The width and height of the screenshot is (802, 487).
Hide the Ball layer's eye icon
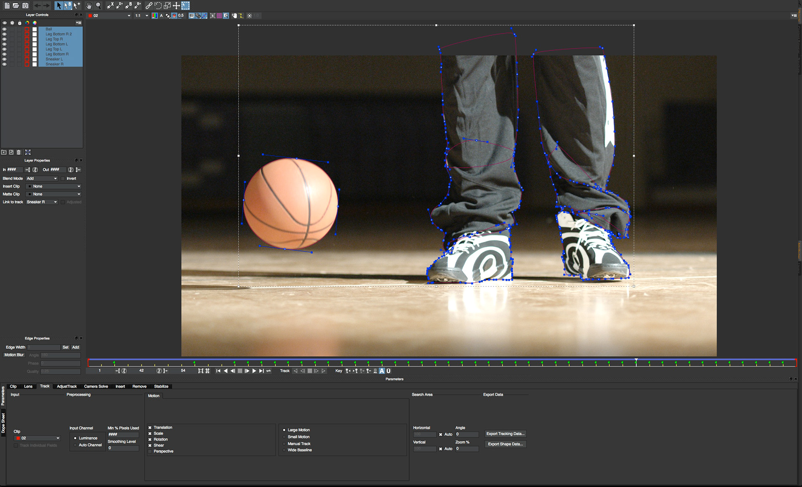point(5,29)
